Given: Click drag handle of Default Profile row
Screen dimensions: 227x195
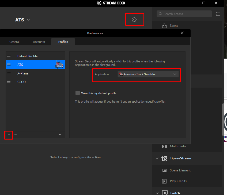Looking at the screenshot, I should click(x=9, y=56).
